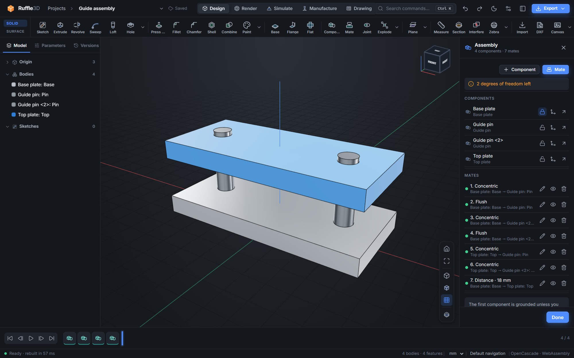Screen dimensions: 574x358
Task: Use the Shell tool
Action: (x=212, y=28)
